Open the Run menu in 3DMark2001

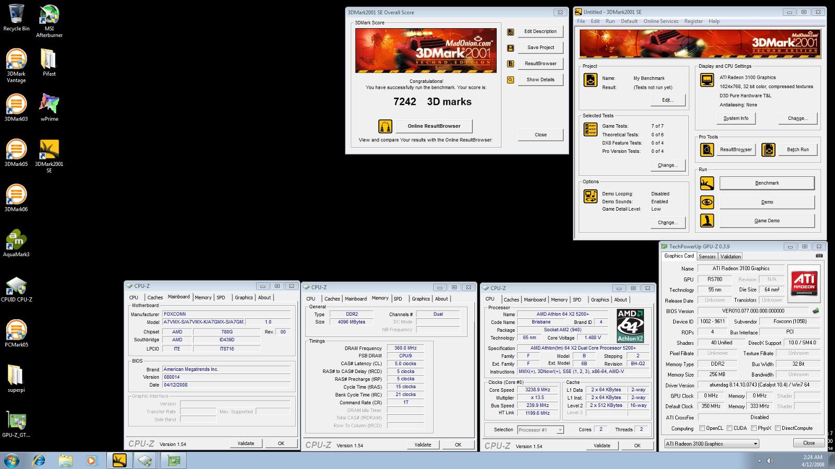point(610,21)
